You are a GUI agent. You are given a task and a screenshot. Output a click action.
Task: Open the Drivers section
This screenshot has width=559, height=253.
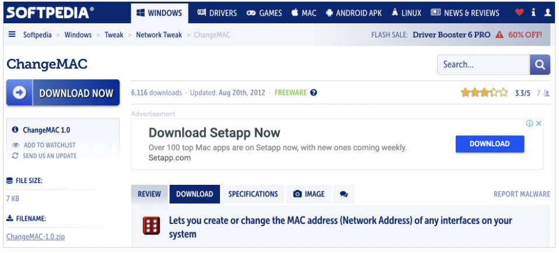click(x=217, y=13)
